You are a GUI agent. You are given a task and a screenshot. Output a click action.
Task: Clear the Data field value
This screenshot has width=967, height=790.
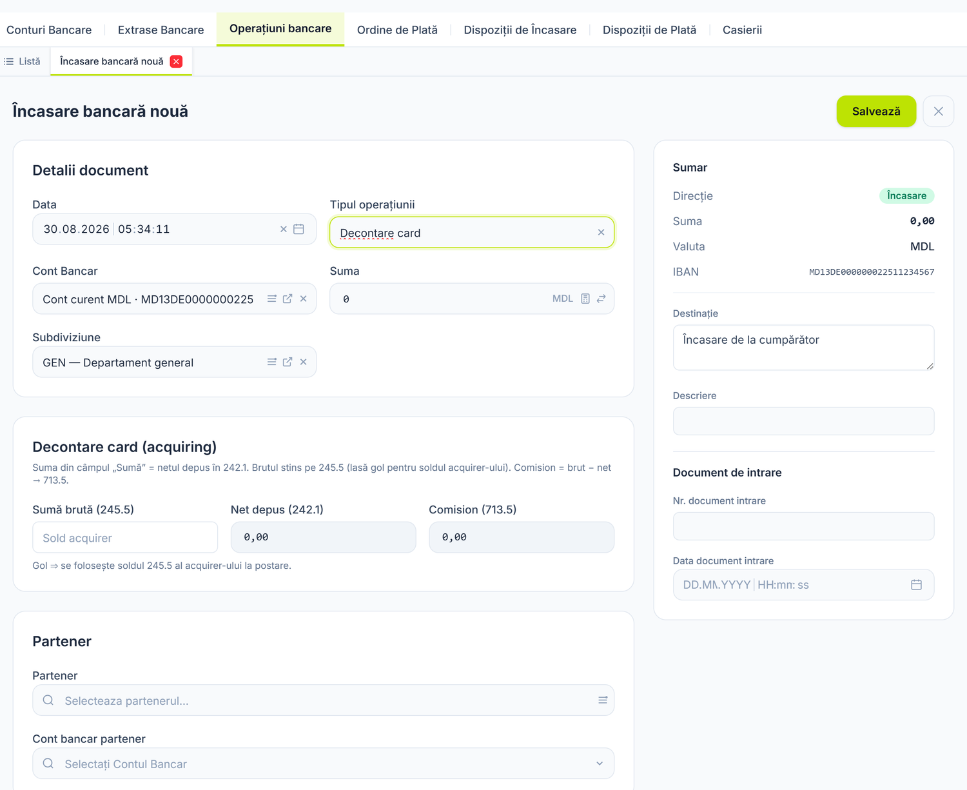click(284, 229)
